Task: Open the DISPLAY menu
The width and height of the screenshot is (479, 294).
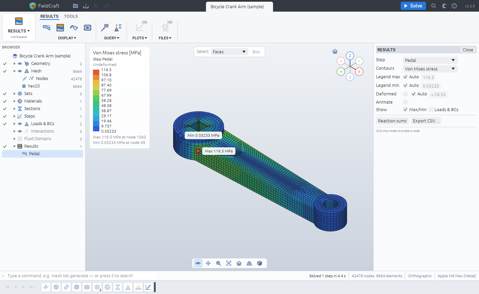Action: pyautogui.click(x=67, y=38)
